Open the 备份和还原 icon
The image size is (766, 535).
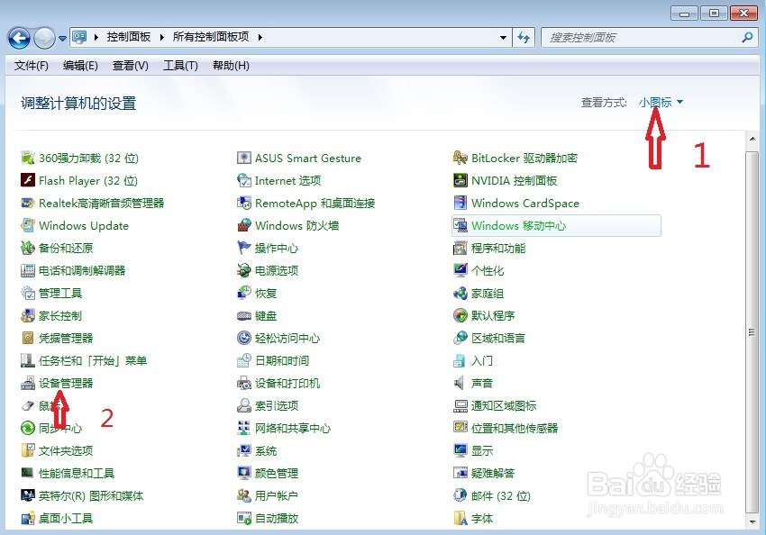point(28,248)
